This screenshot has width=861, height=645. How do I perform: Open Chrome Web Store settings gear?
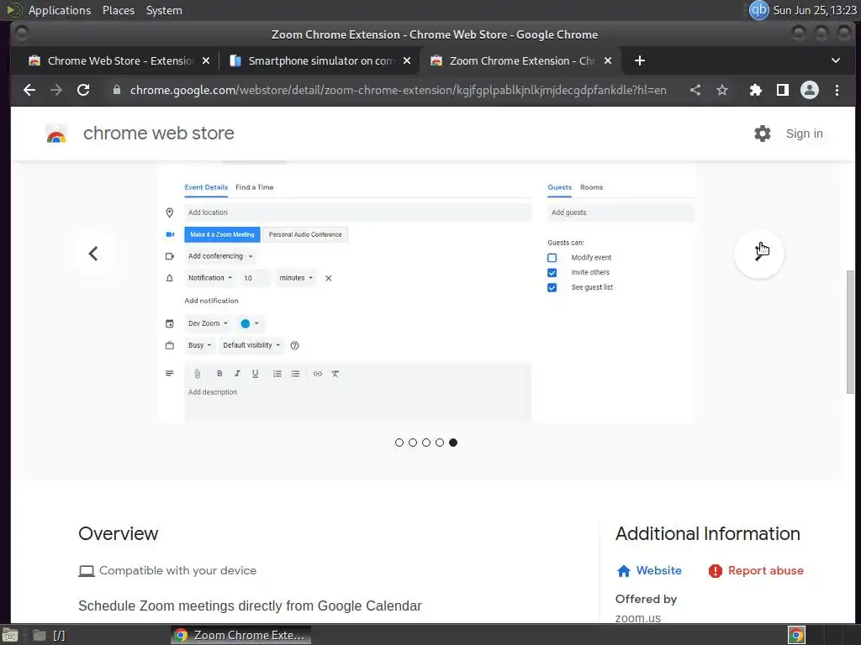[x=762, y=134]
